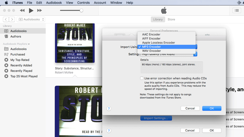Cancel the General Preferences window
The width and height of the screenshot is (244, 137).
[x=190, y=131]
